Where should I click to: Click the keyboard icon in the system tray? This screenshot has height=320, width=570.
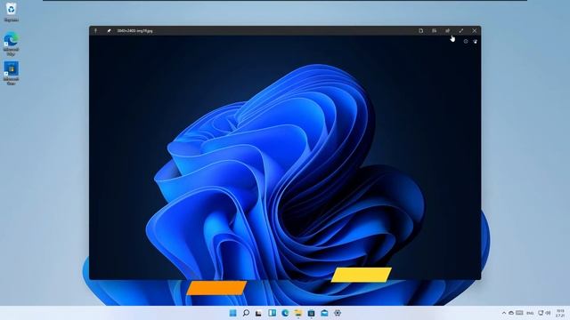(x=519, y=313)
